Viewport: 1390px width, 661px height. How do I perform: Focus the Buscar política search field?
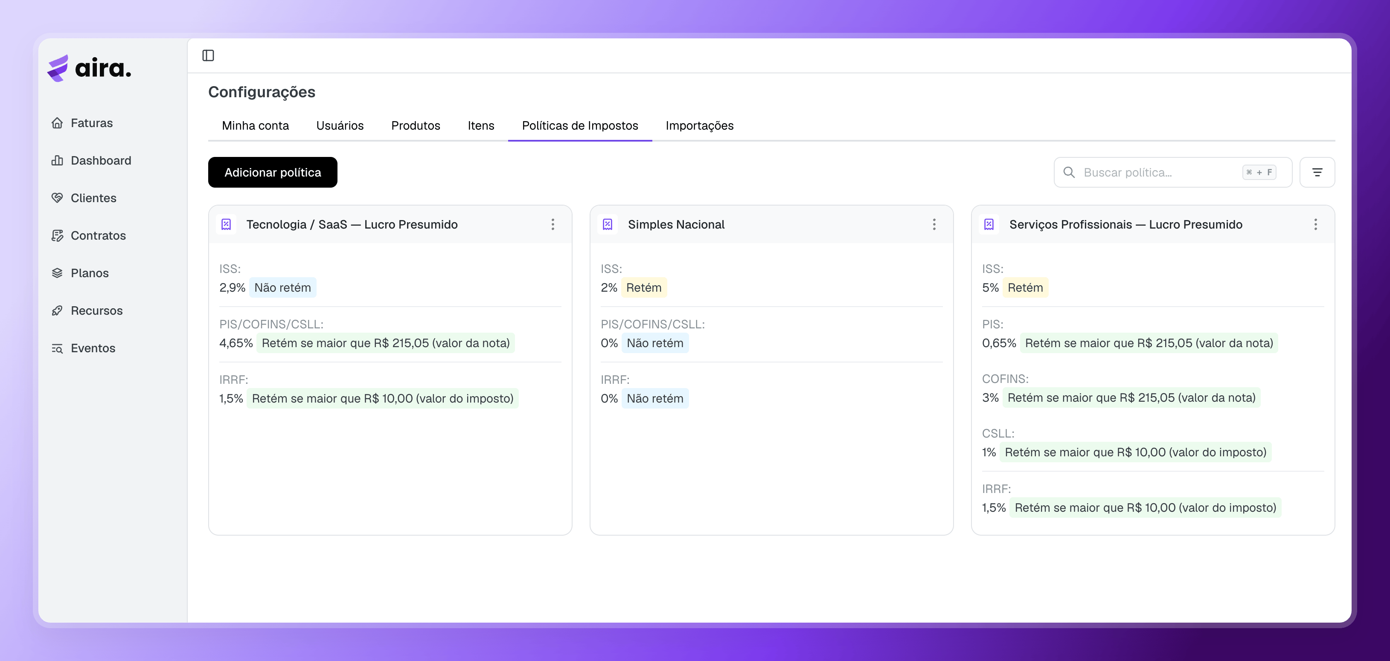point(1172,173)
